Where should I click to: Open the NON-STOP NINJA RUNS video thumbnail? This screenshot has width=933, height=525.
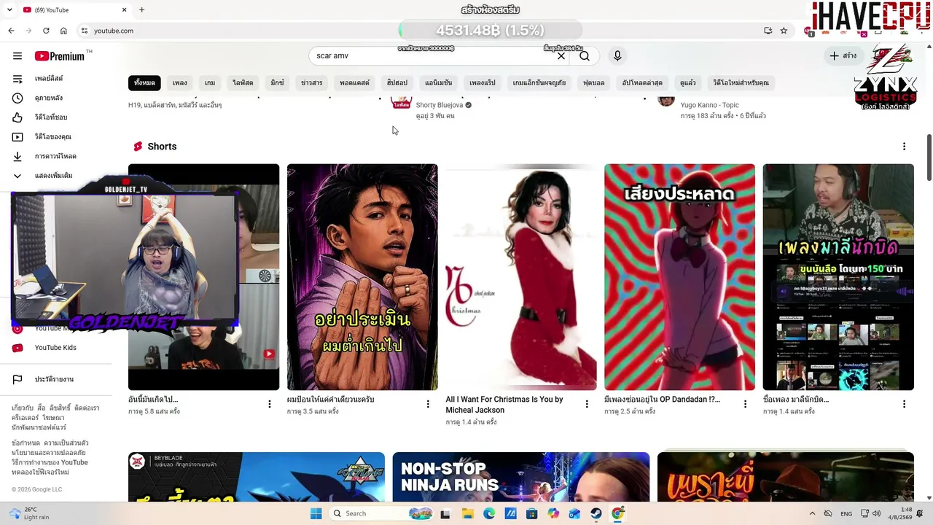pyautogui.click(x=521, y=477)
